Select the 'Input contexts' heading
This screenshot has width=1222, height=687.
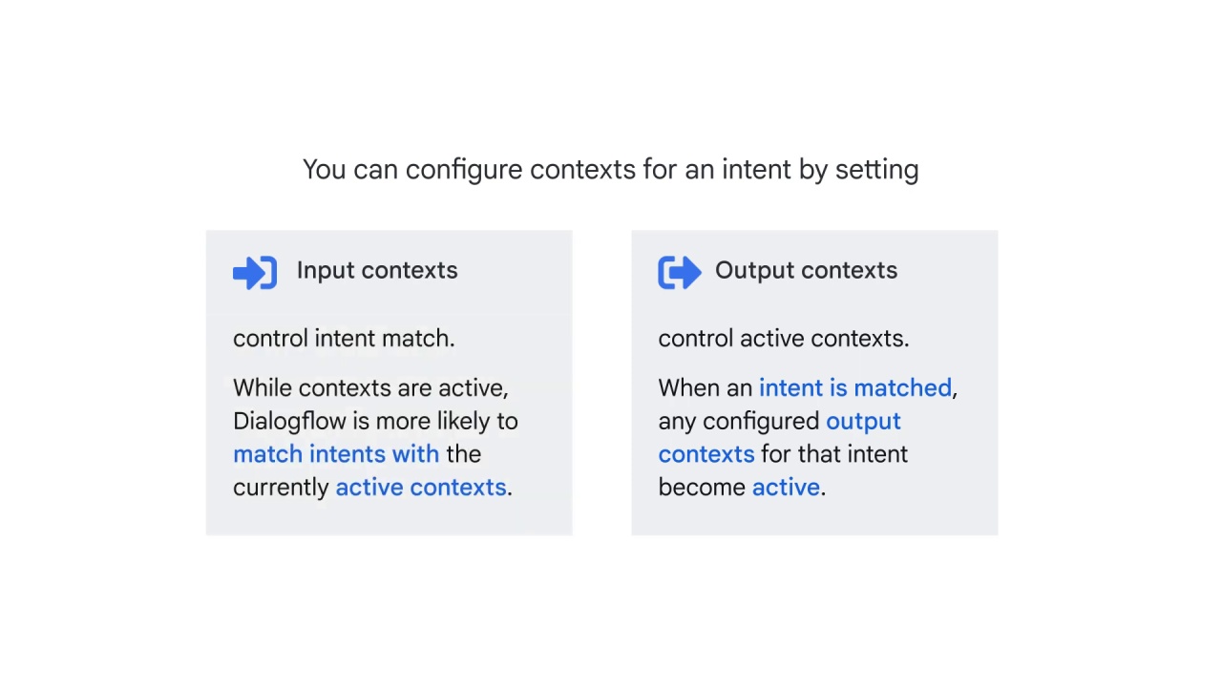pyautogui.click(x=377, y=271)
